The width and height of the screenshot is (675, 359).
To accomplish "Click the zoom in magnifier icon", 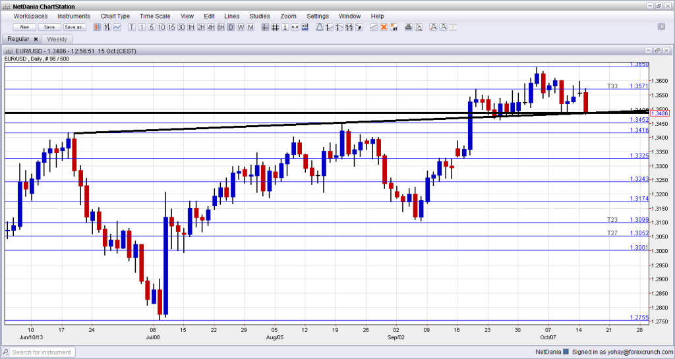I will click(433, 27).
